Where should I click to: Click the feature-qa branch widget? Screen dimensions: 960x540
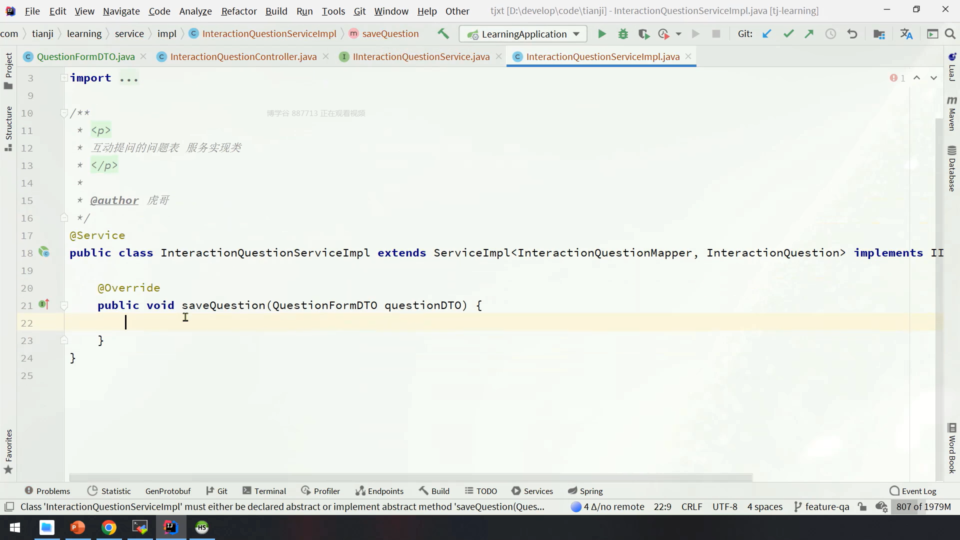click(821, 506)
